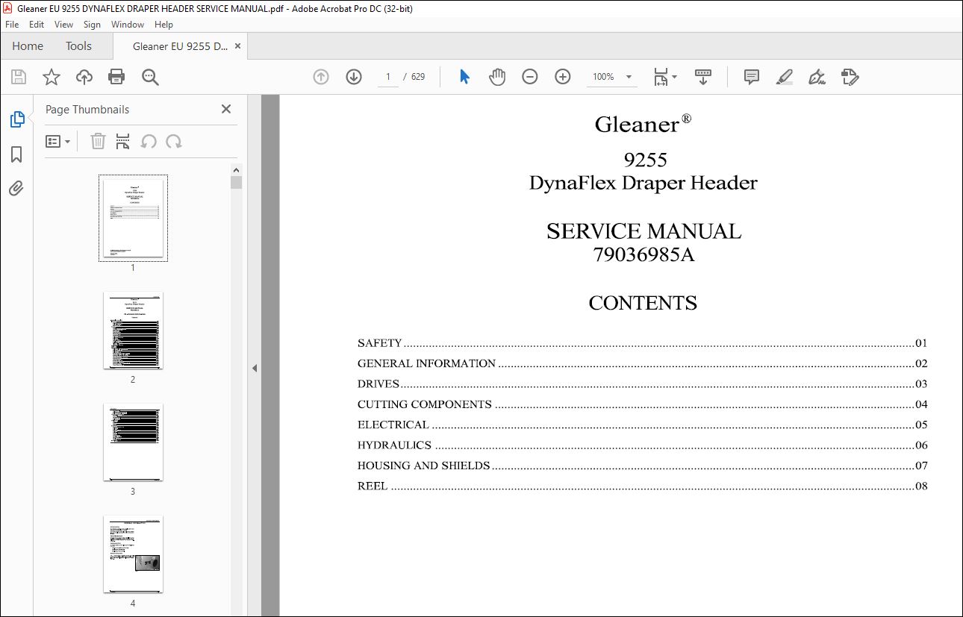Open the find text magnifier tool

(x=150, y=77)
